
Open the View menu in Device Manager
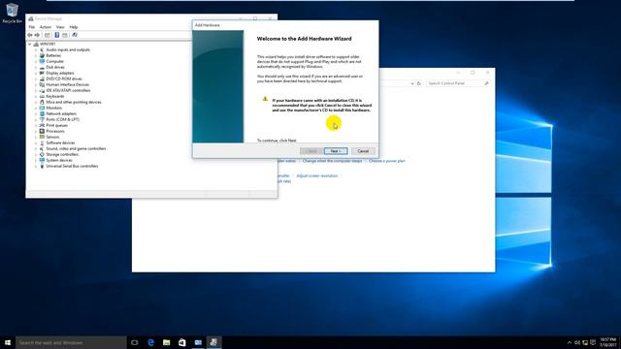(60, 27)
